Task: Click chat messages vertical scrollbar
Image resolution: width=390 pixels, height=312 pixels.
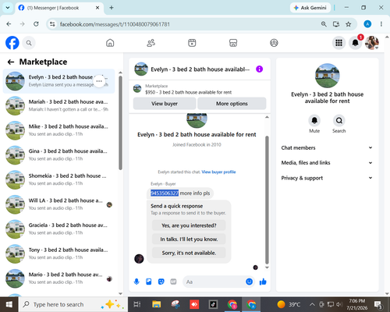Action: coord(267,200)
